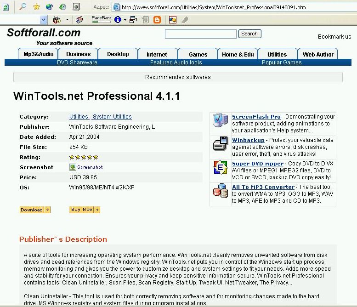Screen dimensions: 357x307
Task: Click the browser Refresh page icon
Action: 6,7
